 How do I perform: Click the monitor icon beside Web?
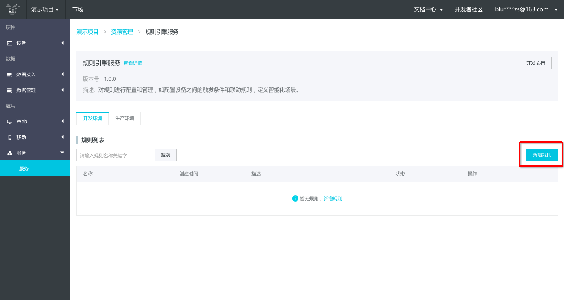pyautogui.click(x=10, y=122)
